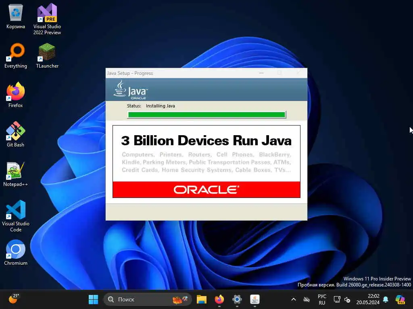Open File Explorer from the taskbar

(202, 299)
